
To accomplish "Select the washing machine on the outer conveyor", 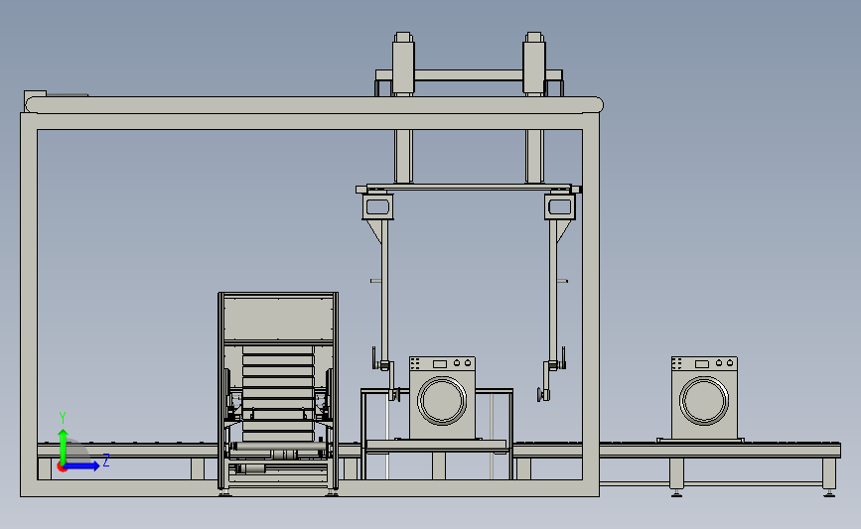I will (x=704, y=397).
